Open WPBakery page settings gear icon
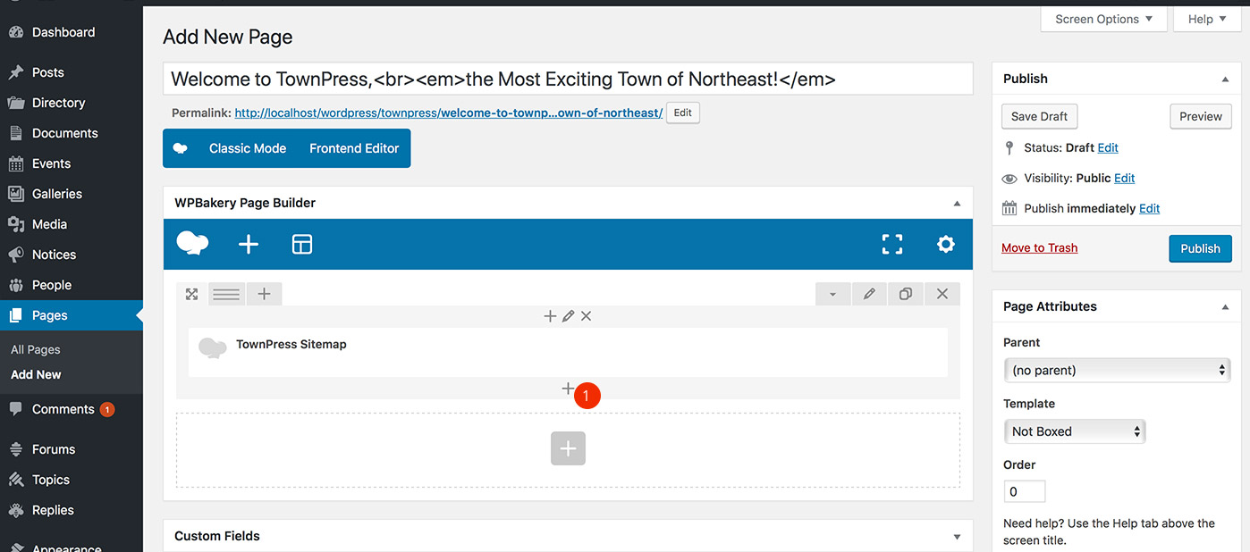 point(945,244)
